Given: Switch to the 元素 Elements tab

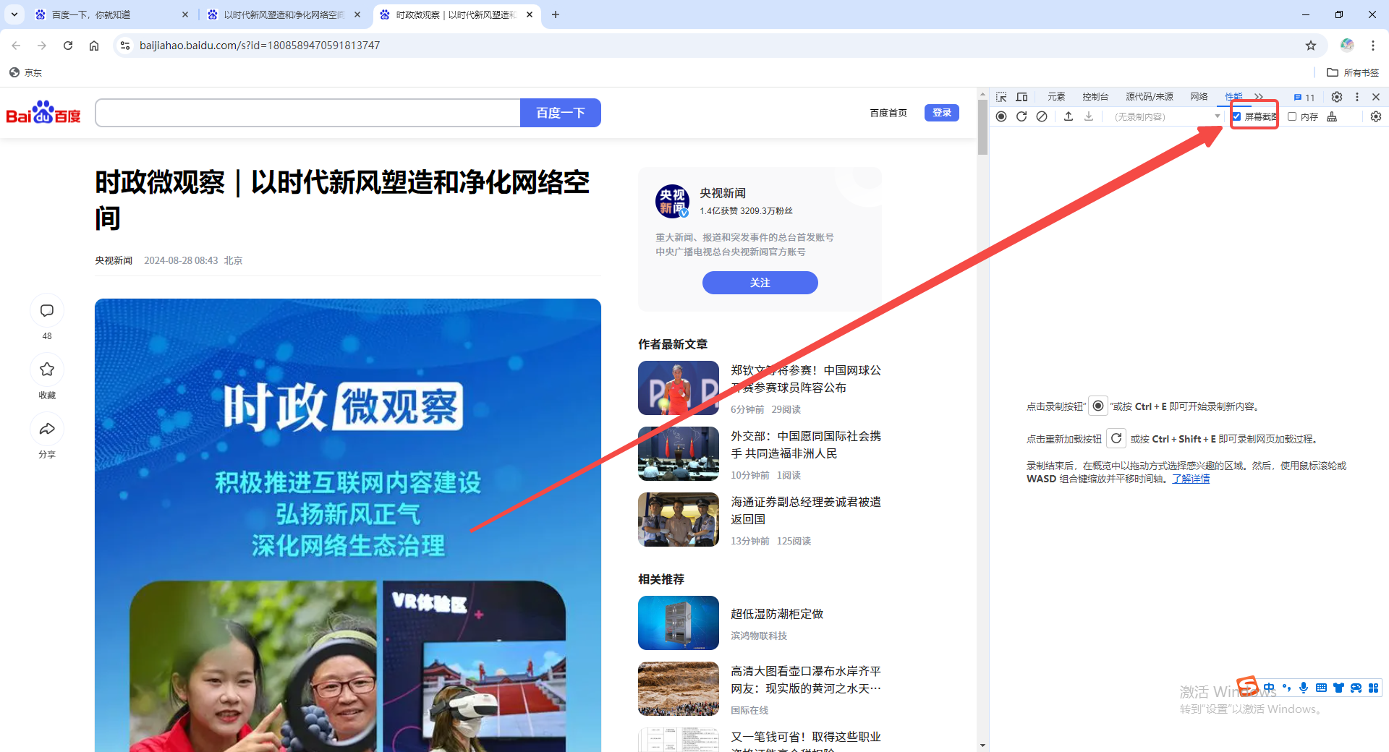Looking at the screenshot, I should [x=1056, y=97].
